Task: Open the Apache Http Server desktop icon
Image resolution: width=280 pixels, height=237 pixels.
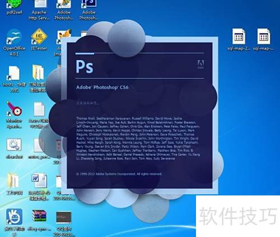Action: click(x=39, y=10)
